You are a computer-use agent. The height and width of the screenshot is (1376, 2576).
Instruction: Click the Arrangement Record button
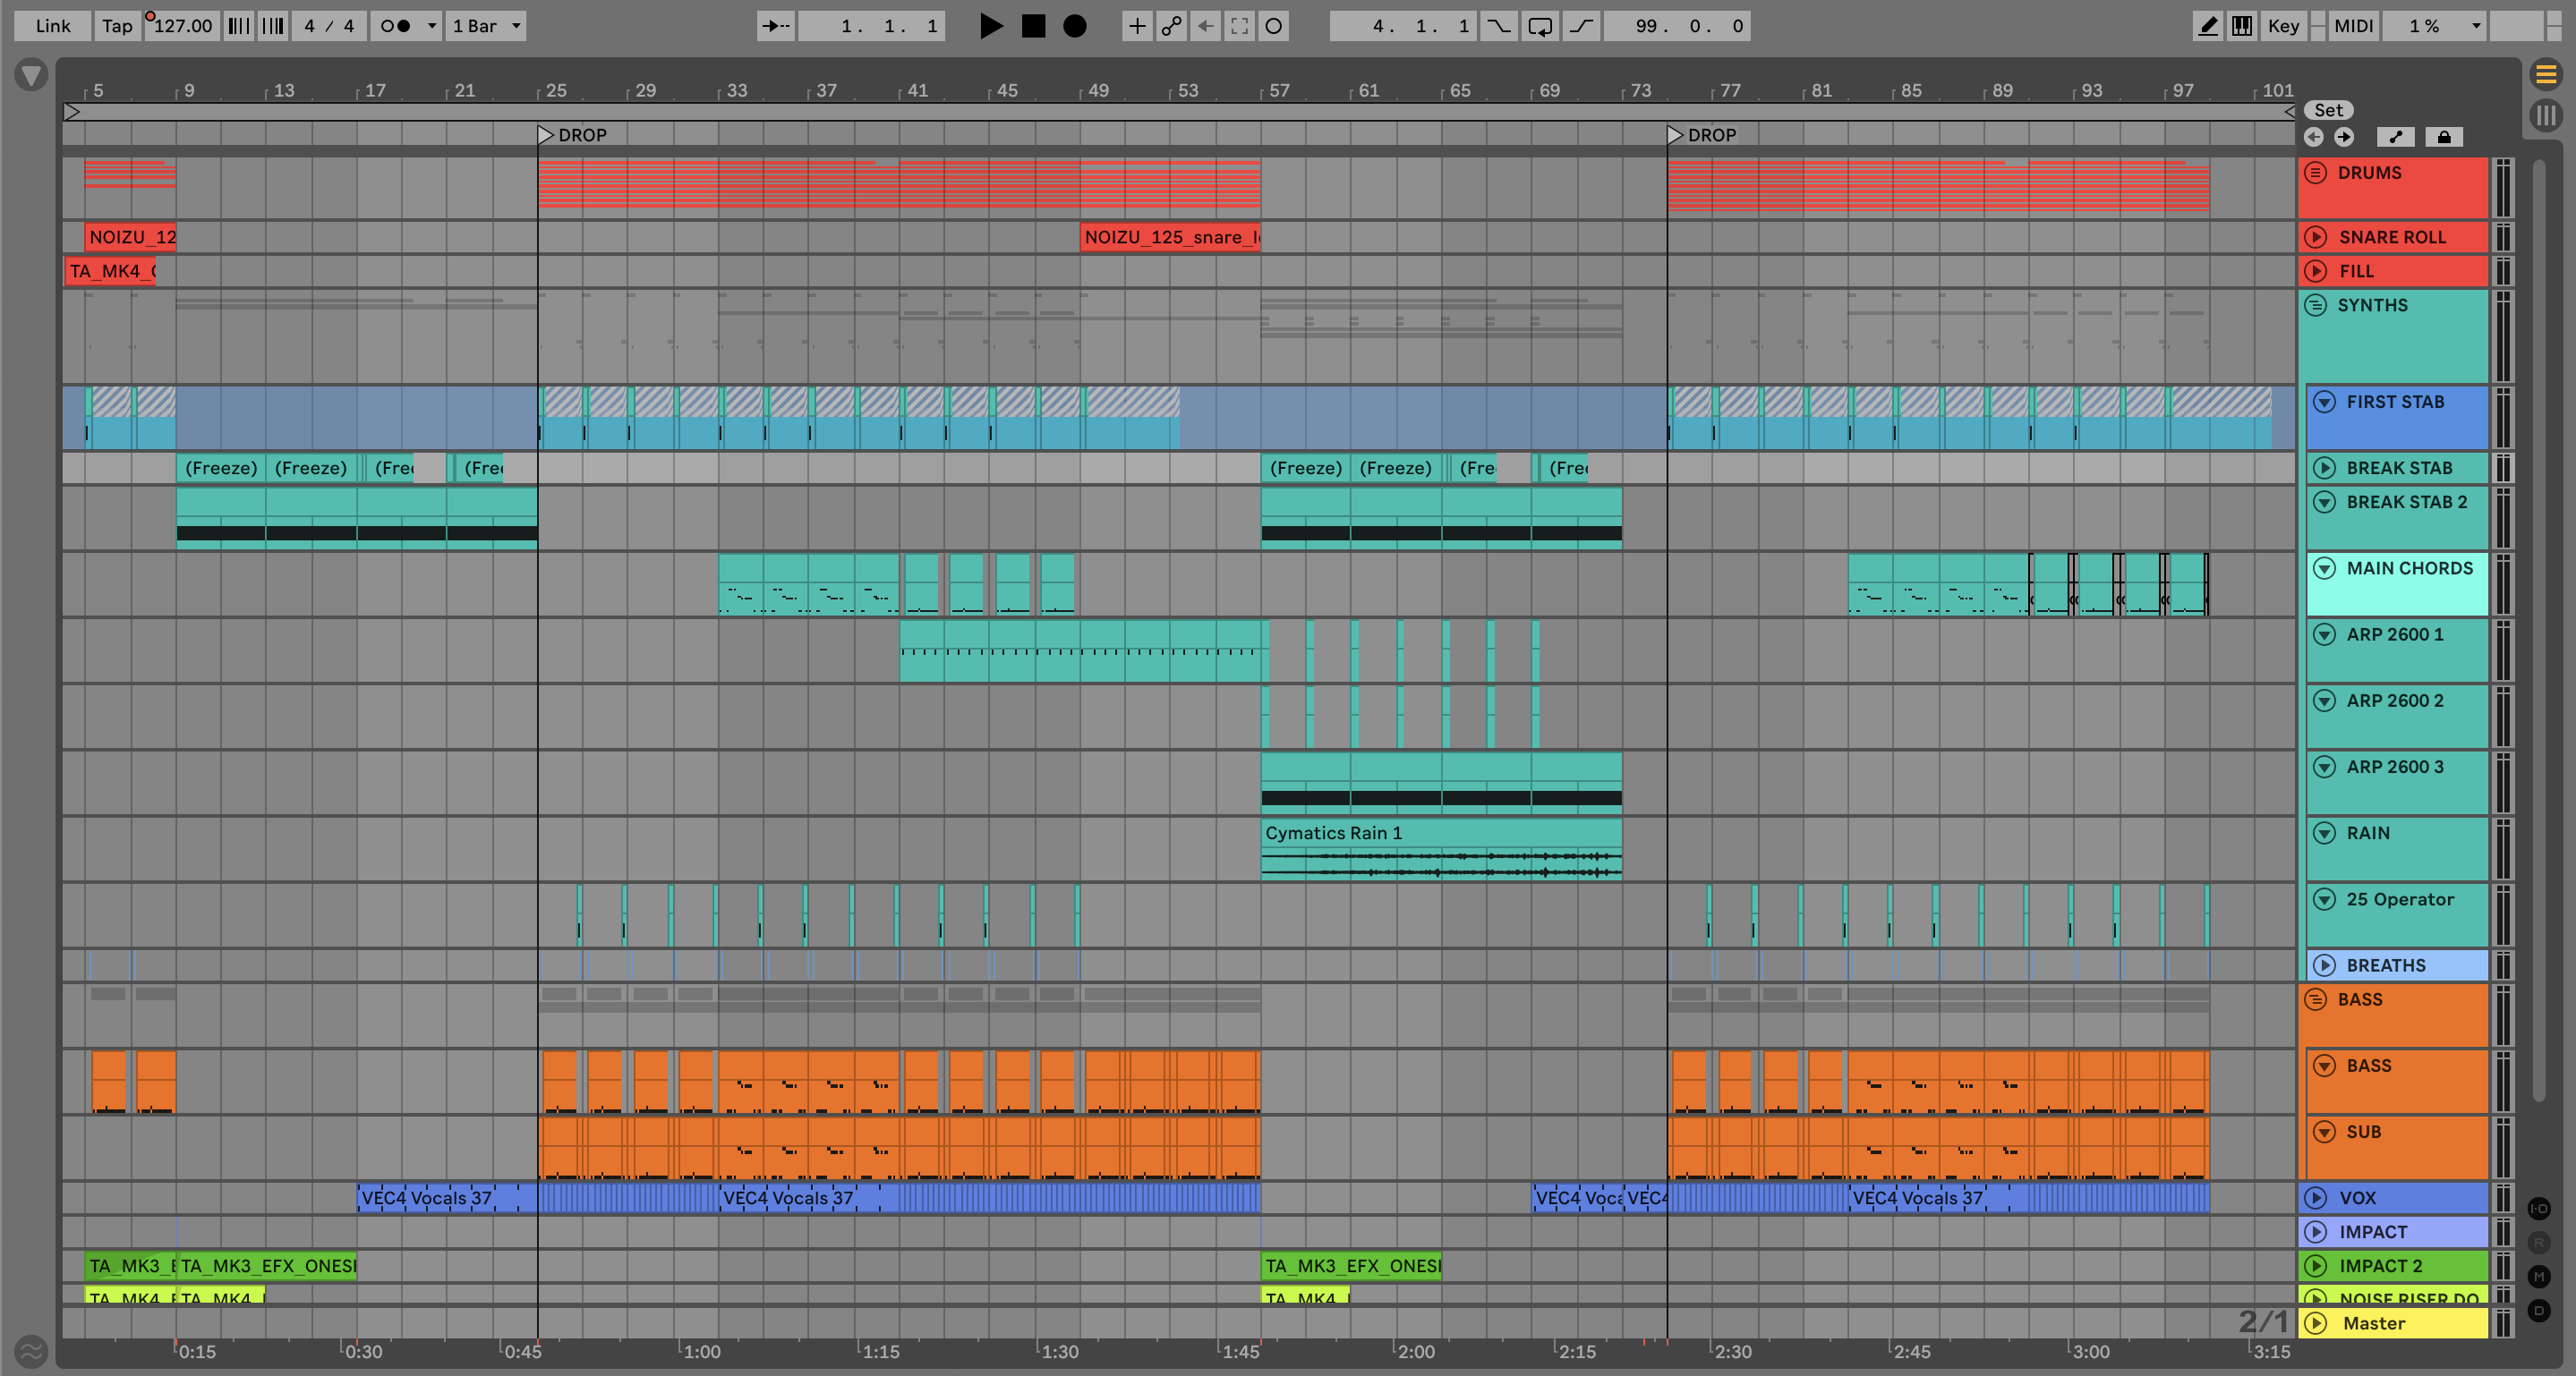(x=1074, y=26)
